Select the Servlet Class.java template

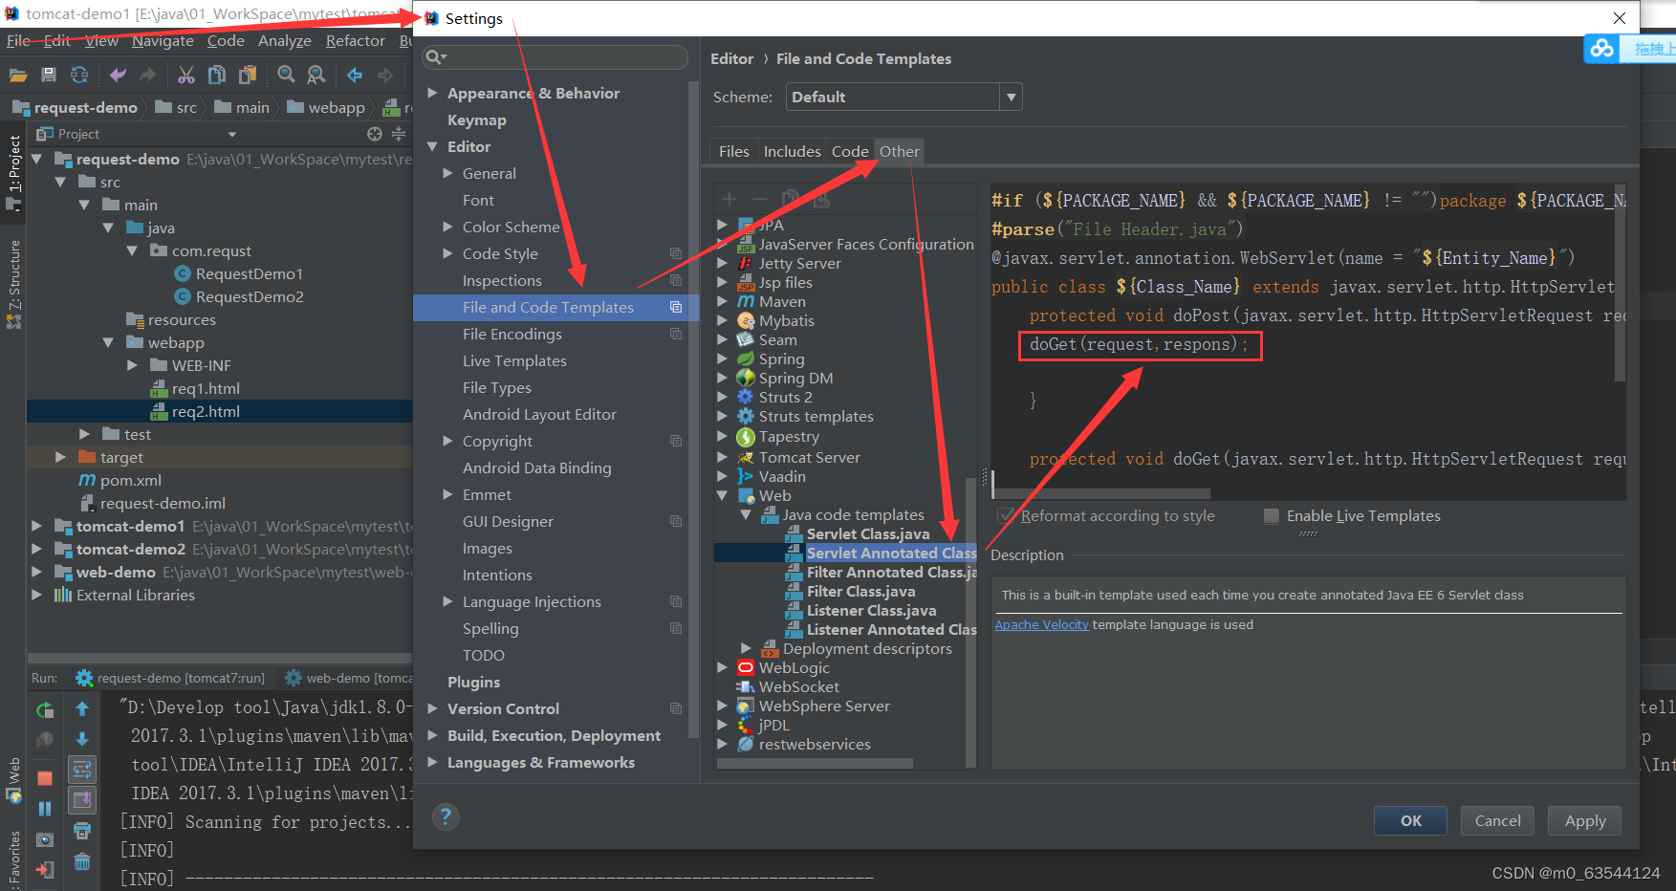coord(863,533)
